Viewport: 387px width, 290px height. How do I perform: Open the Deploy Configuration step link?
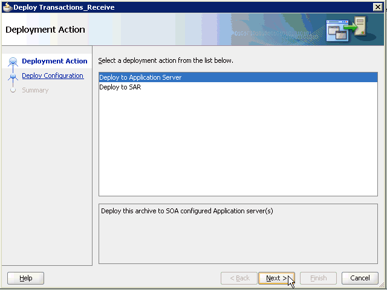tap(53, 76)
